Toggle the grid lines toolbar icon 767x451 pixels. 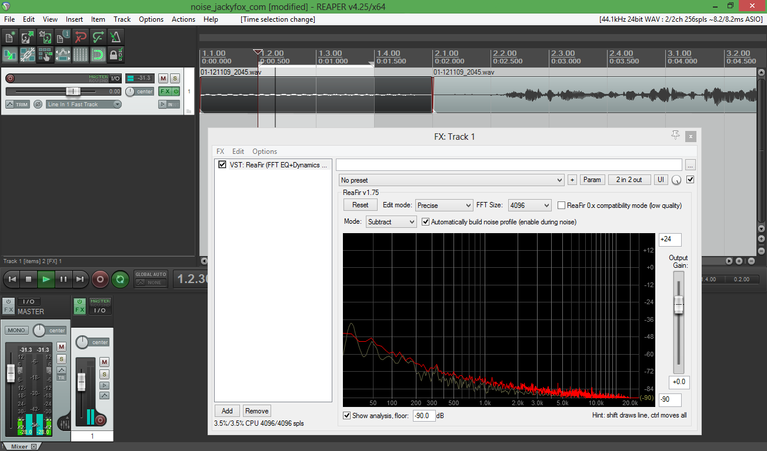[80, 55]
